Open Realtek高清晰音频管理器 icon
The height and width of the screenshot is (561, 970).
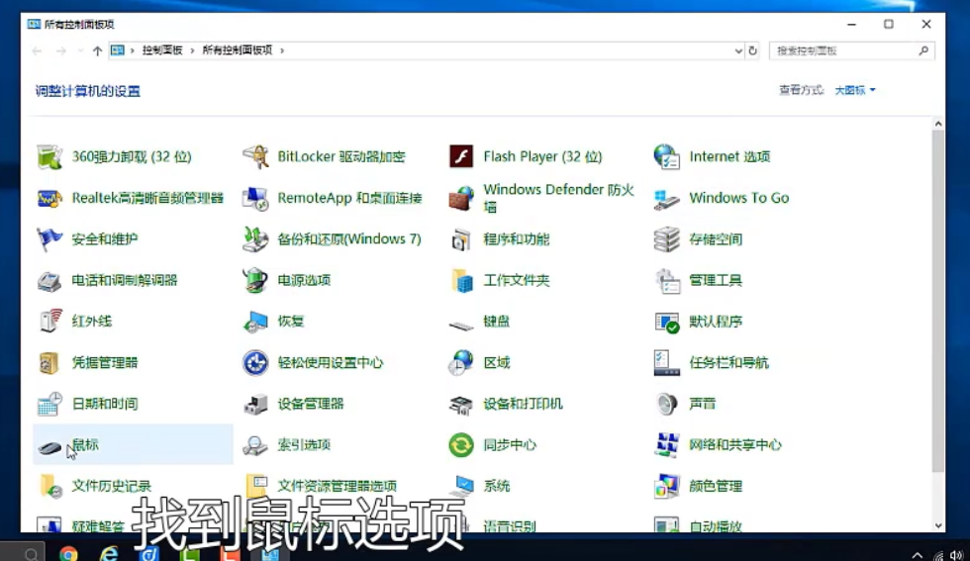tap(49, 198)
